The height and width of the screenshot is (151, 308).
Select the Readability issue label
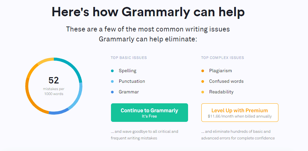[x=221, y=92]
